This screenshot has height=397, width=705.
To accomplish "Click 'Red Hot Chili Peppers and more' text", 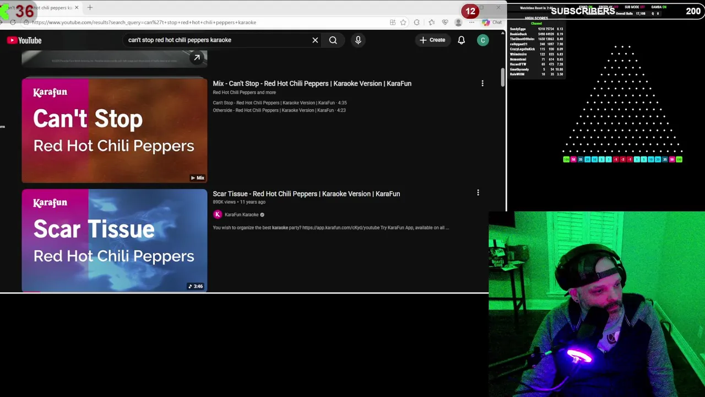I will (245, 92).
